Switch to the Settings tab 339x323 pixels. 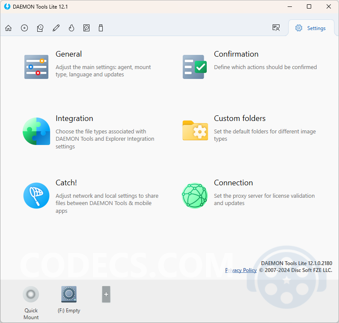pos(311,28)
